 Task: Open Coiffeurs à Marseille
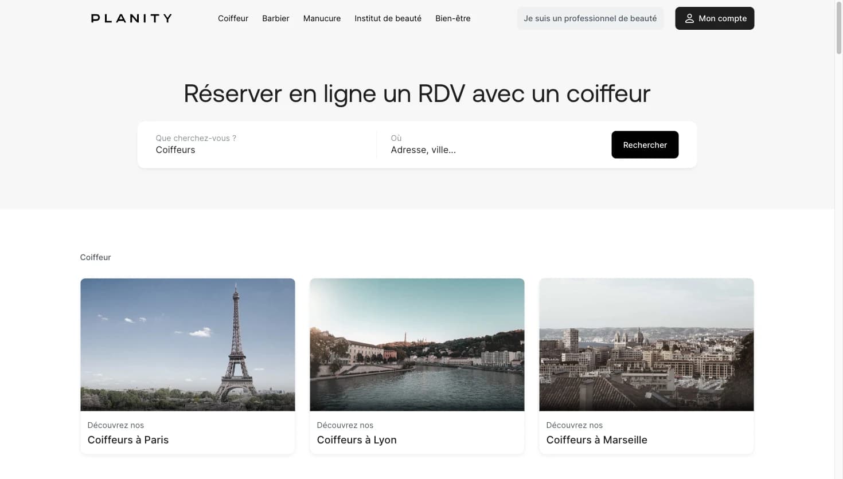tap(596, 439)
